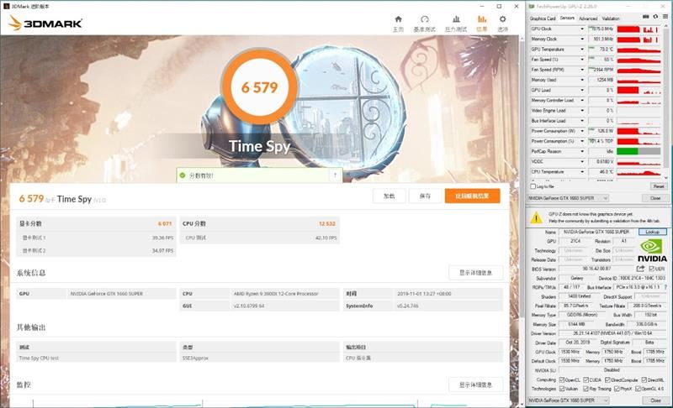Show details for Monitoring section
The width and height of the screenshot is (673, 408).
point(475,384)
